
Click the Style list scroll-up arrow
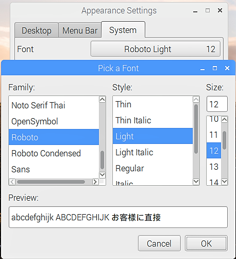pos(196,100)
